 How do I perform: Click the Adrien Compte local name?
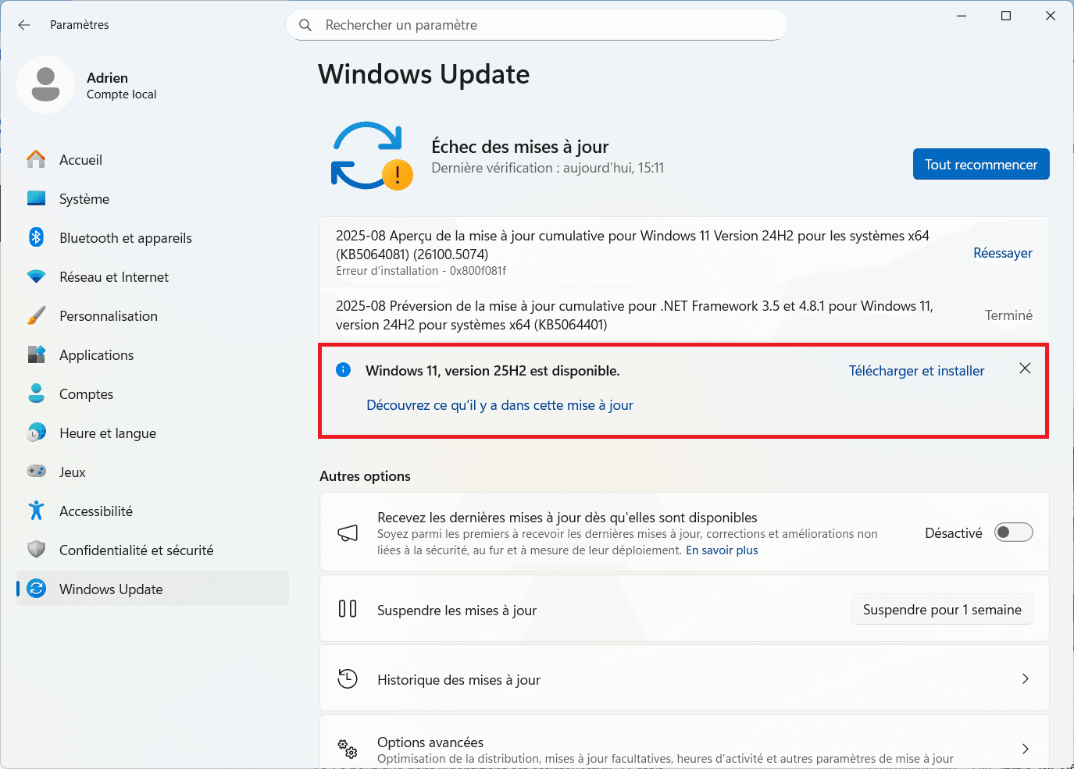121,85
